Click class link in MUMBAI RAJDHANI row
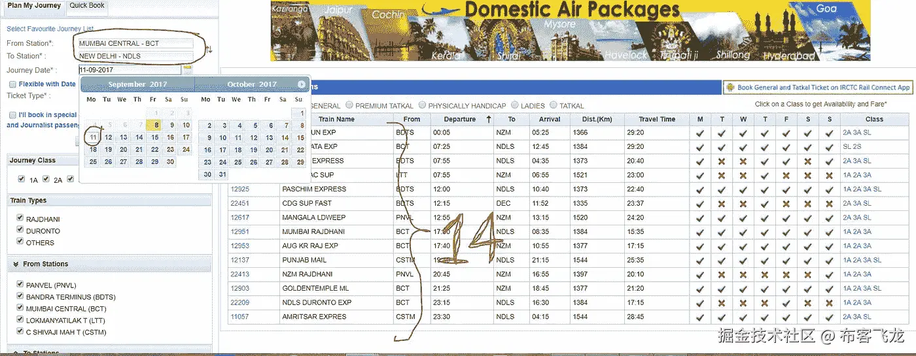Screen dimensions: 916x356 click(857, 232)
